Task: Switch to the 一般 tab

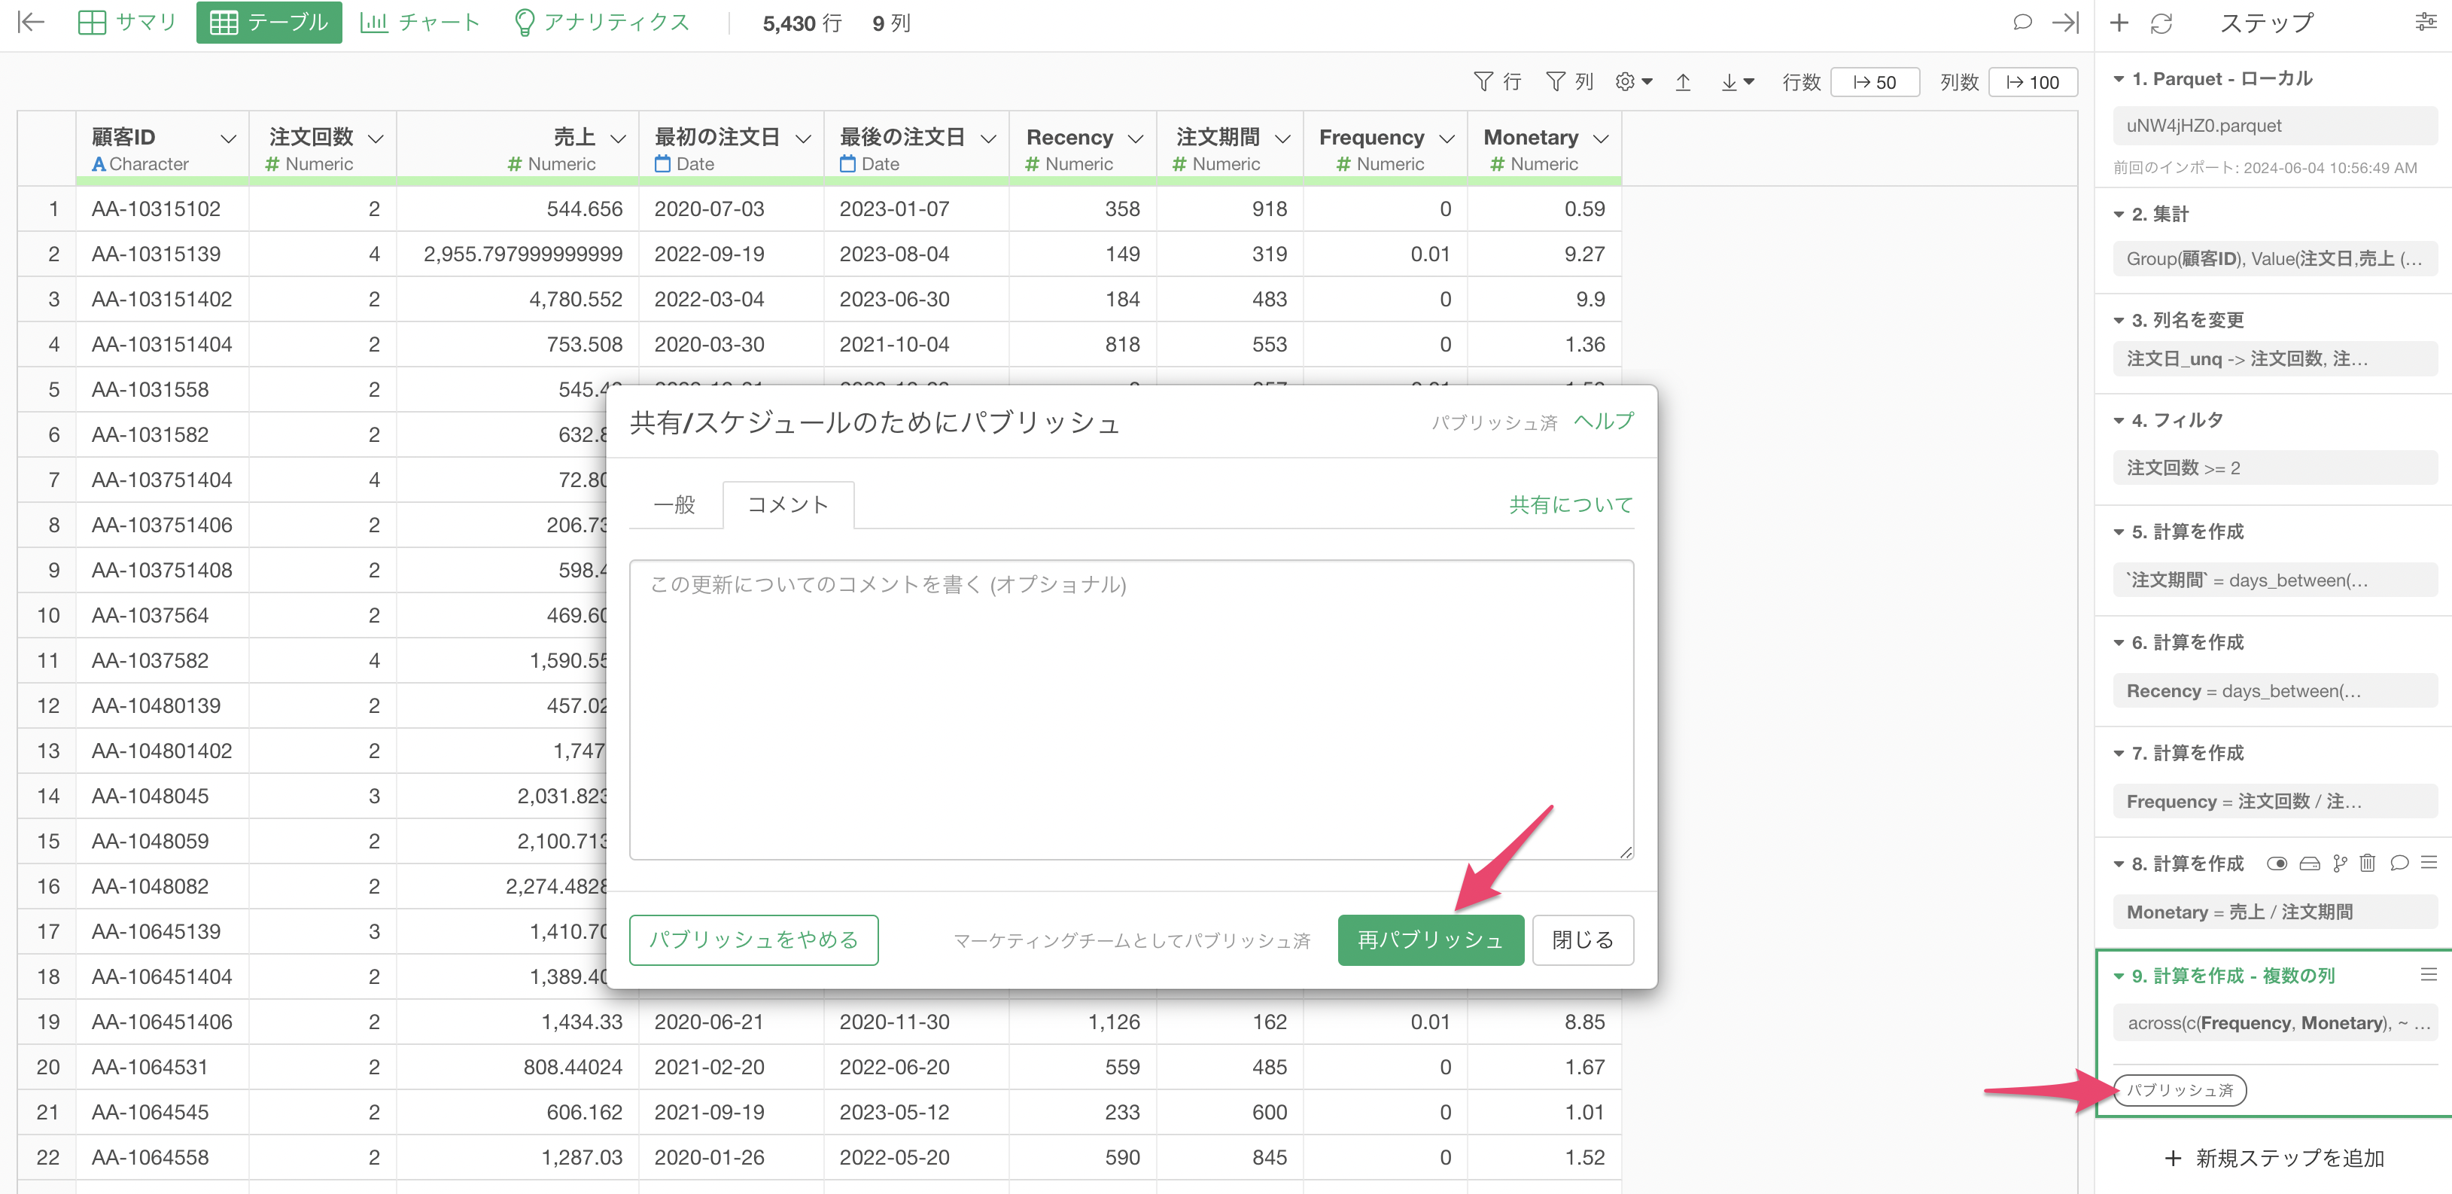Action: tap(674, 504)
